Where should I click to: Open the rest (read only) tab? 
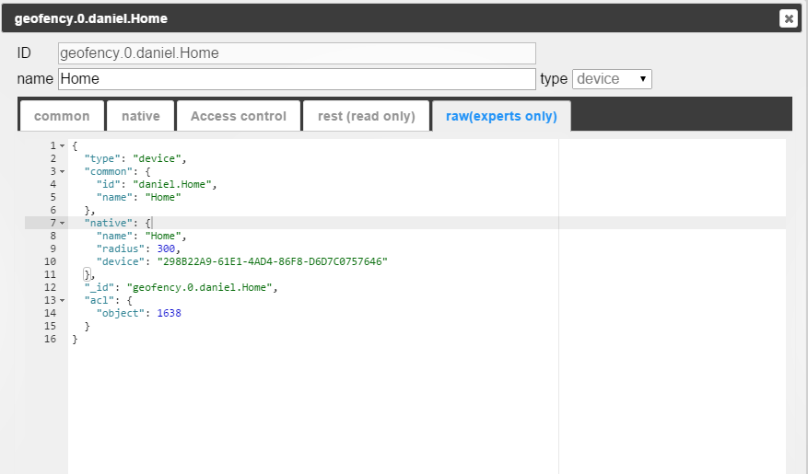[367, 116]
